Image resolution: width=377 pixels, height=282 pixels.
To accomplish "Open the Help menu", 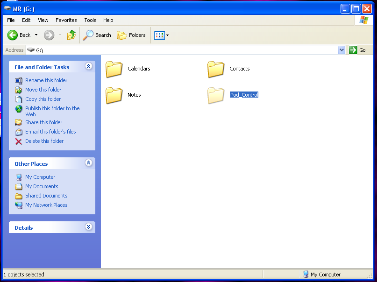I will point(108,20).
